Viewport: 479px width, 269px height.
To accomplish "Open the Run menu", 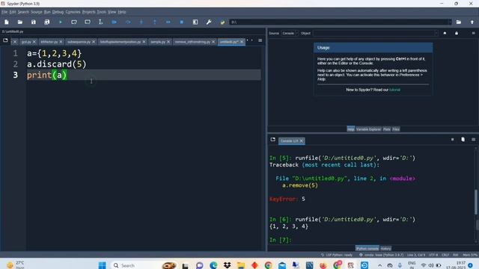I will click(47, 12).
